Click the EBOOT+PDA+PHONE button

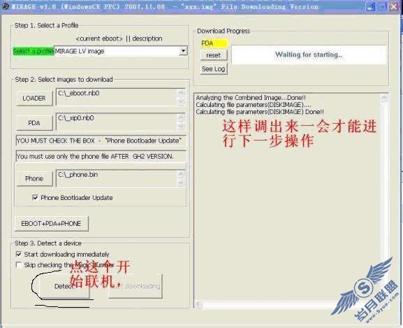[52, 224]
